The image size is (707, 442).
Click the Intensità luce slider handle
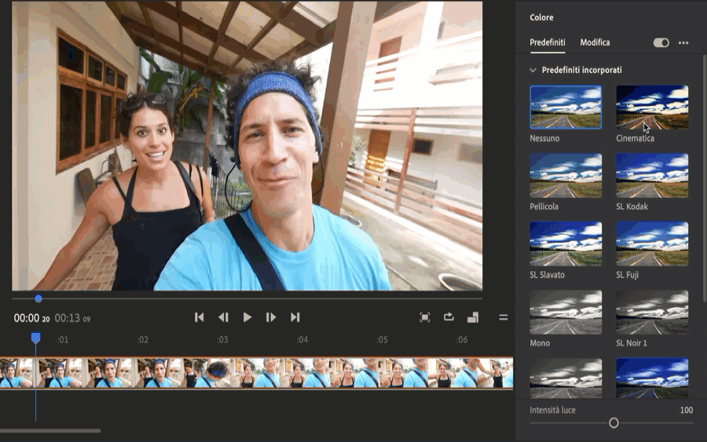(614, 423)
